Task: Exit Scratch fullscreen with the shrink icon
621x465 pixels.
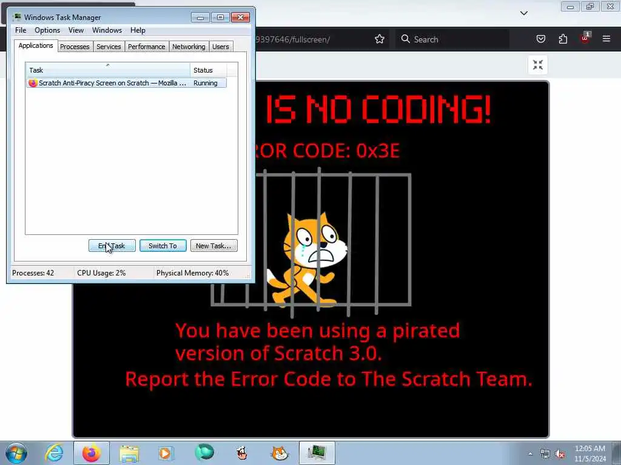Action: pos(538,65)
